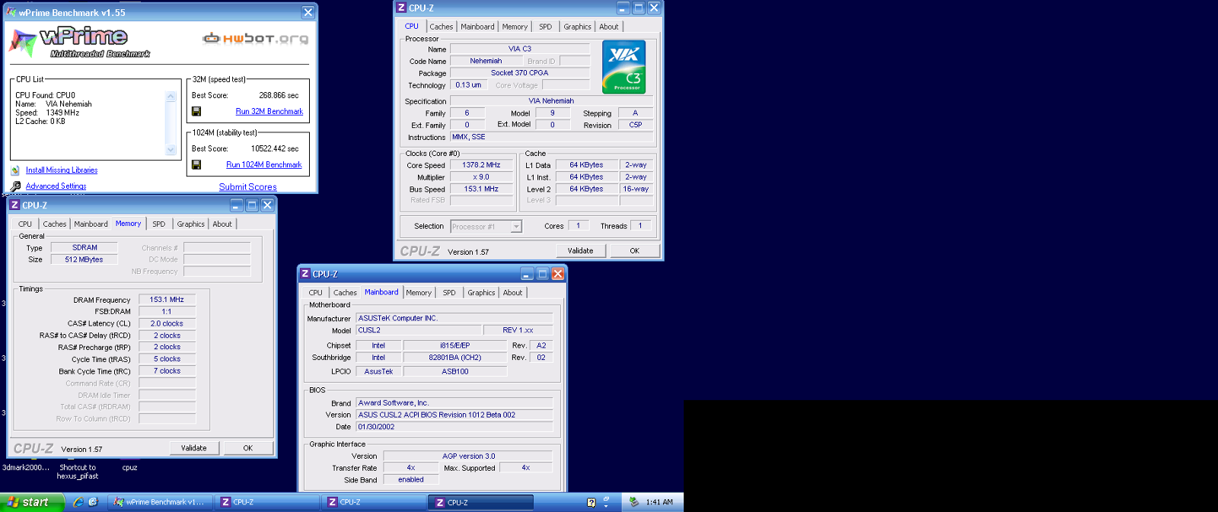Screen dimensions: 1218x512
Task: Run the 1024M Benchmark
Action: (264, 164)
